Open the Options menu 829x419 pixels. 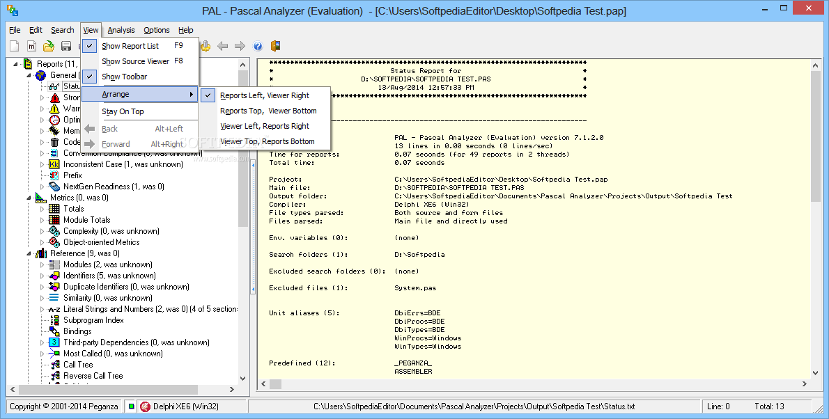coord(157,30)
